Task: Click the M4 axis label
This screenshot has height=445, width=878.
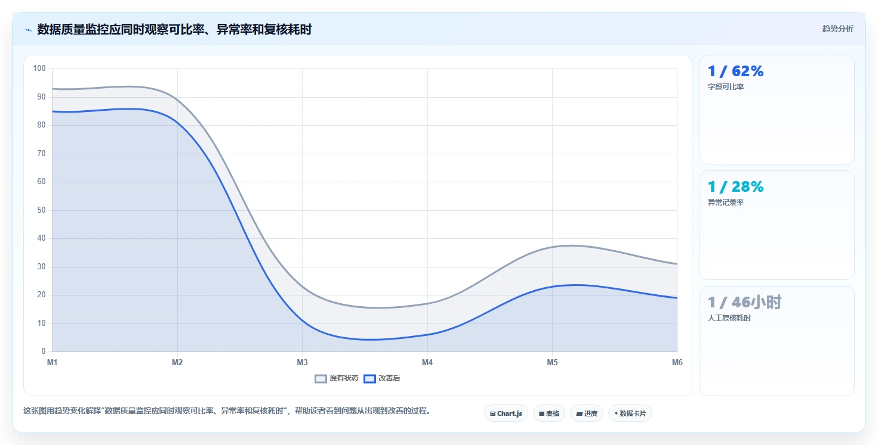Action: (x=427, y=362)
